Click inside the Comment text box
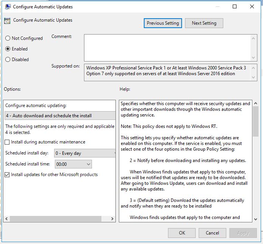The image size is (263, 244). coord(167,47)
